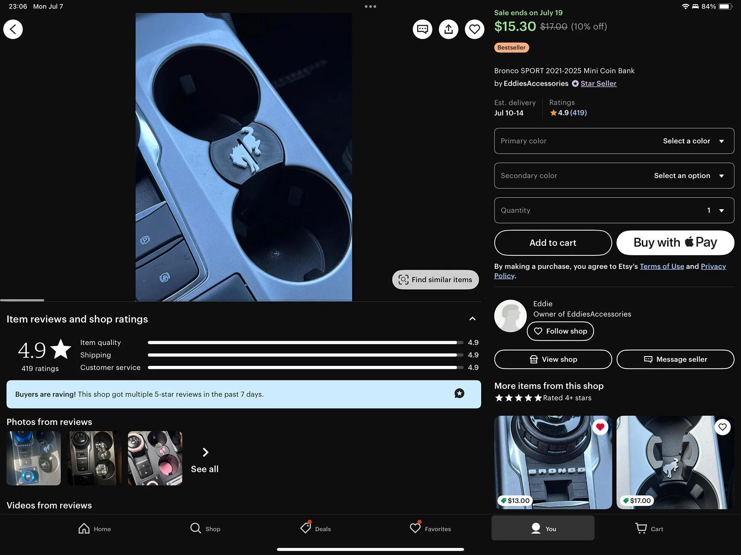
Task: Open the Favorites tab
Action: coord(430,529)
